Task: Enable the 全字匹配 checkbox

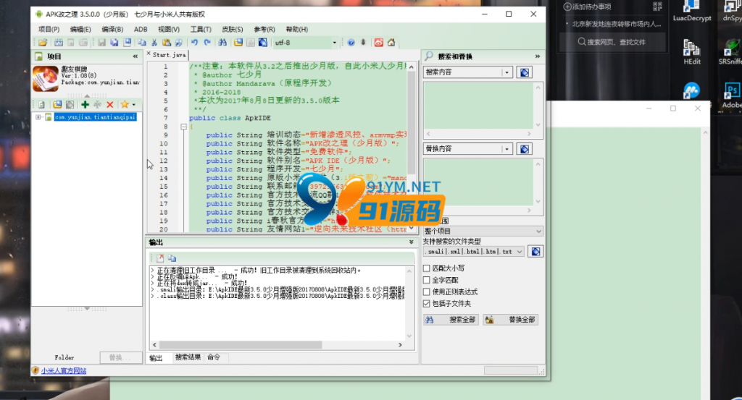Action: pos(426,280)
